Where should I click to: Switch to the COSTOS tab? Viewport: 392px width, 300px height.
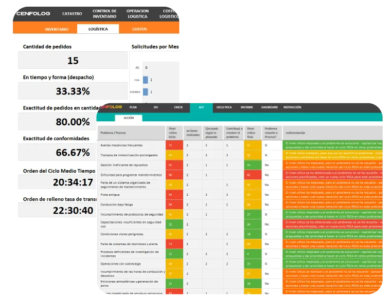point(139,29)
